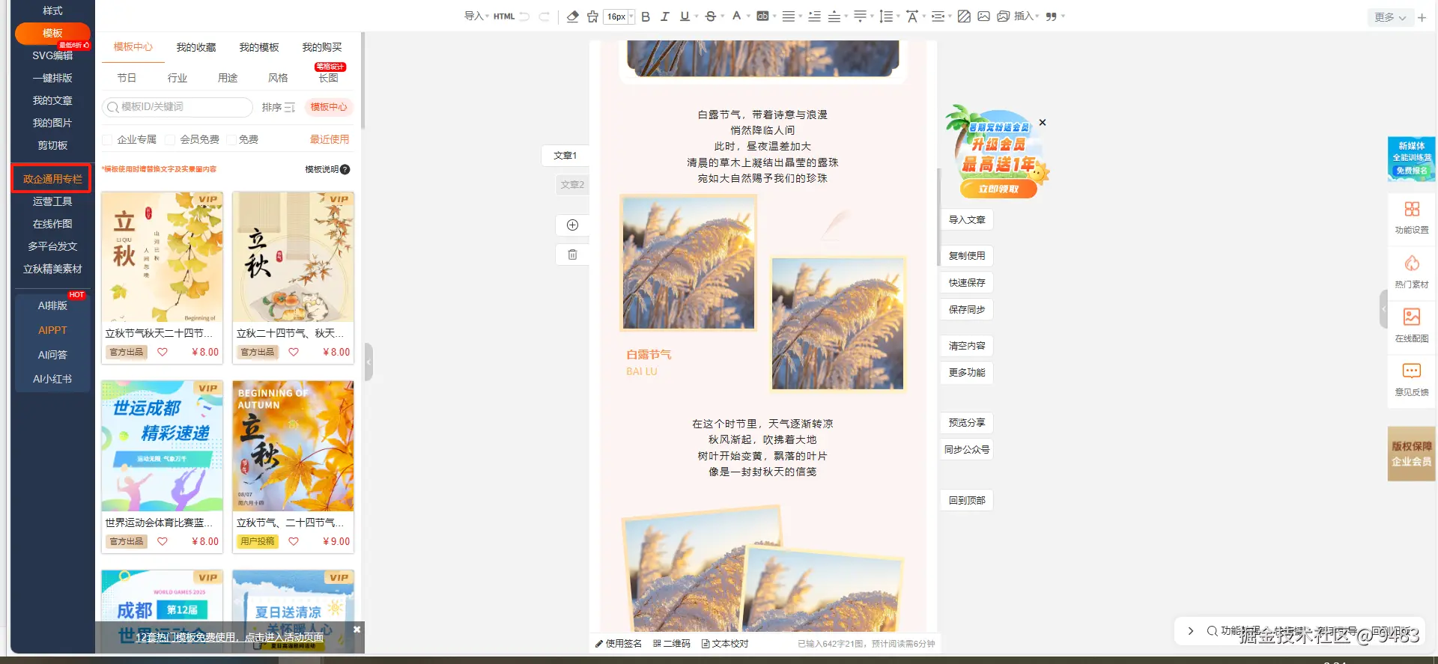
Task: Favorite the 立秋节气秋天二十四节 template heart
Action: [163, 352]
